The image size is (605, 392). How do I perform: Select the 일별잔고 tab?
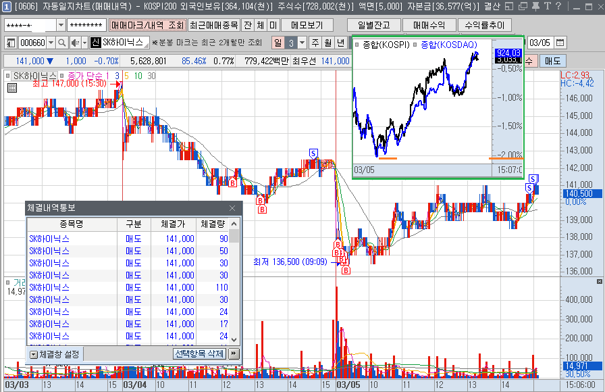coord(373,25)
